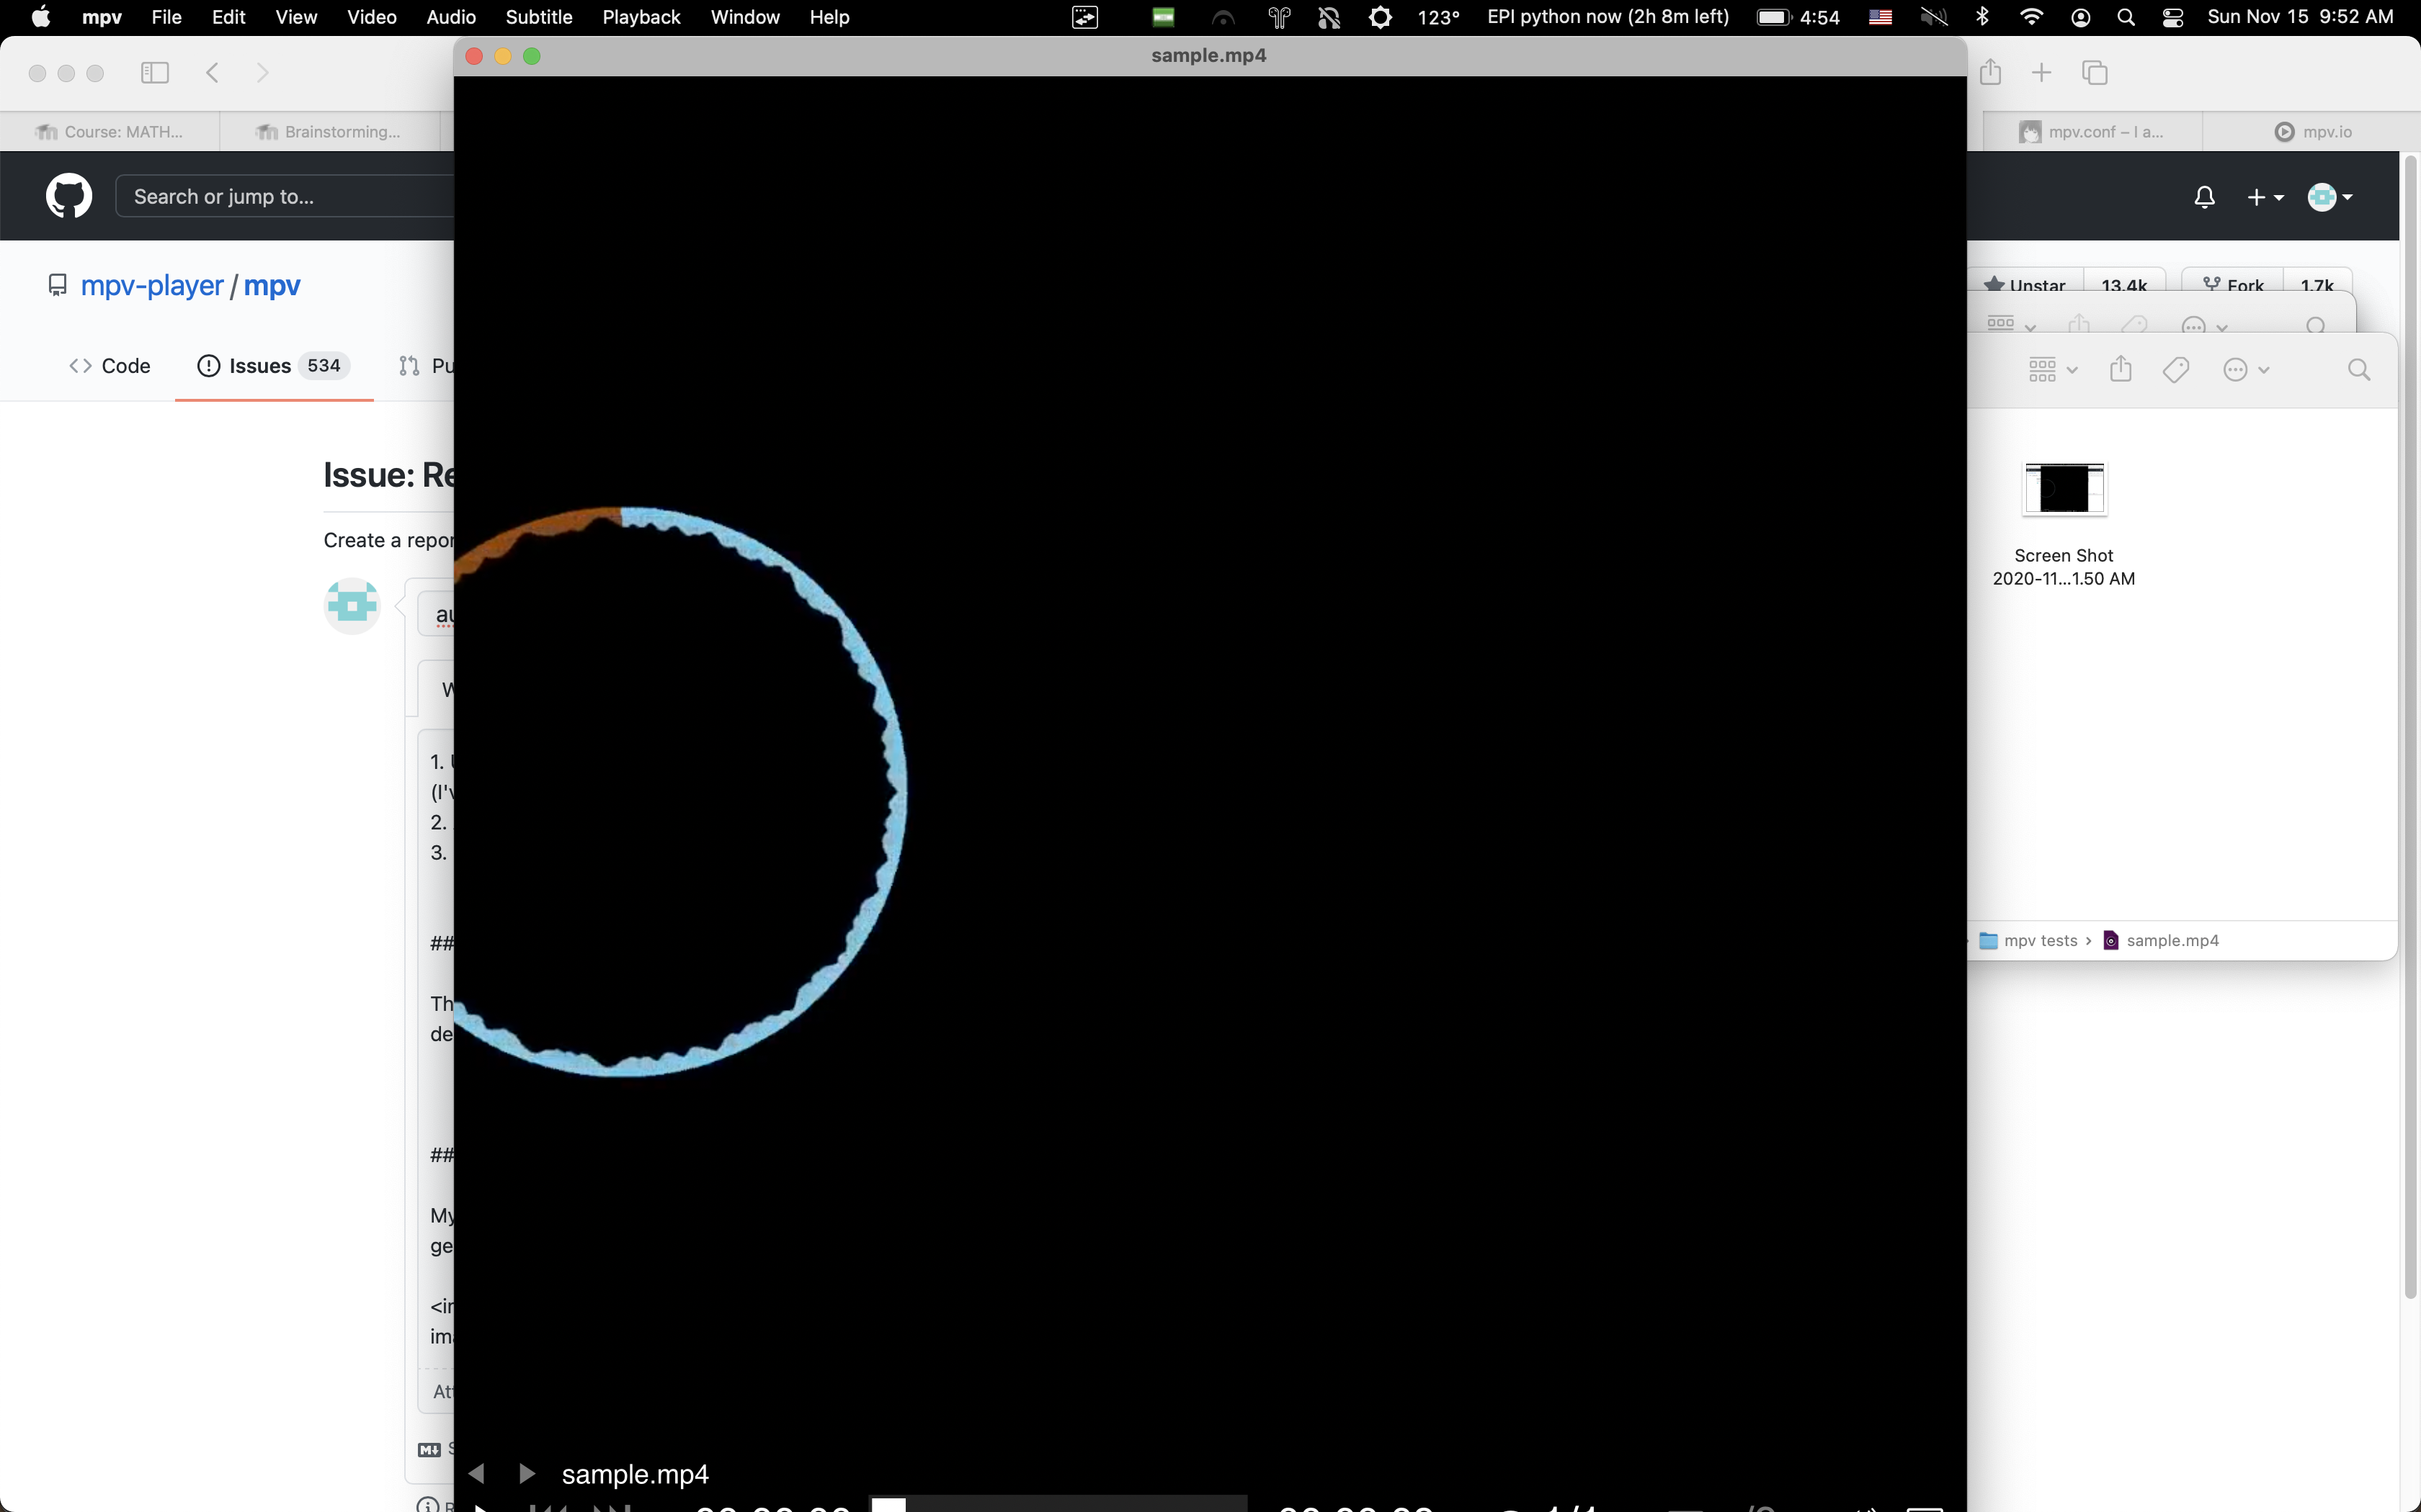
Task: Click the gear icon in menu bar
Action: coord(1381,17)
